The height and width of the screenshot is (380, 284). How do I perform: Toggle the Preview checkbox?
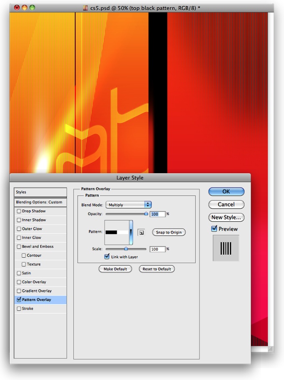click(214, 229)
